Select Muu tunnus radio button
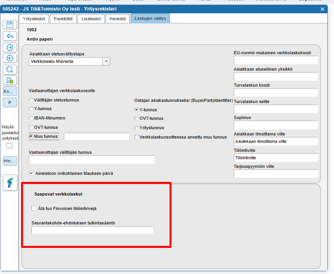This screenshot has width=334, height=274. click(31, 136)
